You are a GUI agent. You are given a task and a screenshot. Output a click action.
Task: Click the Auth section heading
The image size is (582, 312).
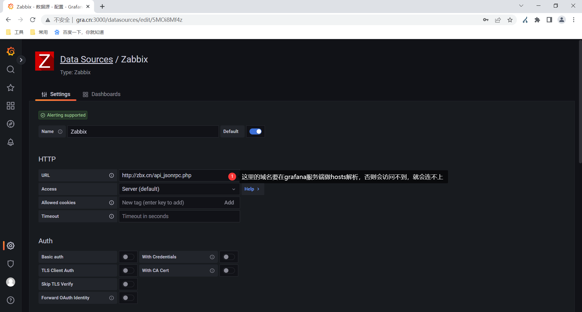coord(45,241)
